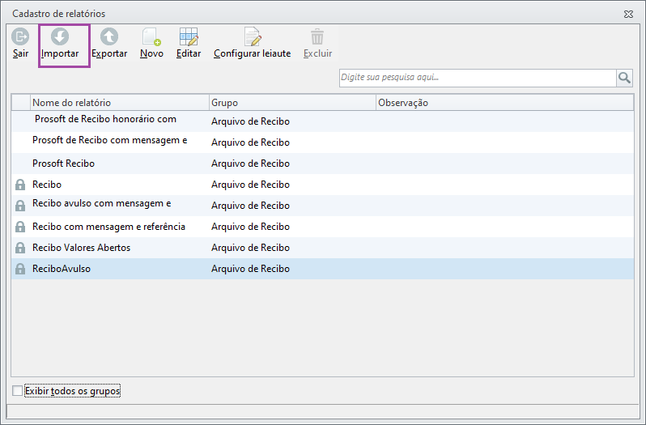
Task: Click the Sair exit icon
Action: coord(20,37)
